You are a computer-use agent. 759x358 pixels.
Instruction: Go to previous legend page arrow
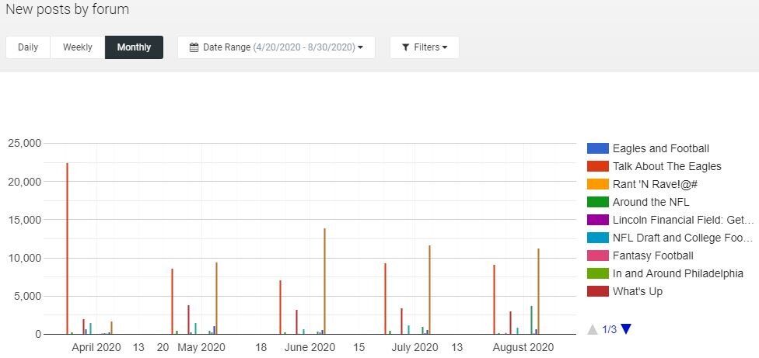pos(593,329)
